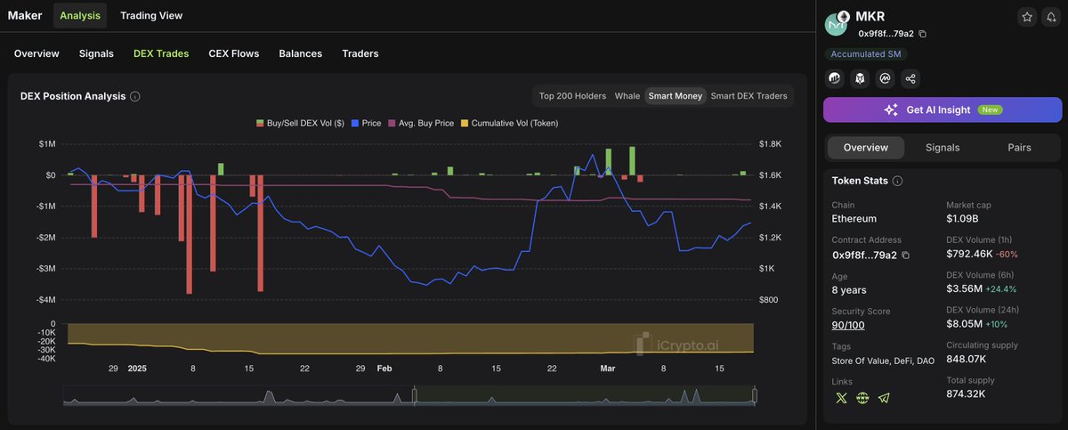Select the Smart DEX Traders filter

(748, 96)
